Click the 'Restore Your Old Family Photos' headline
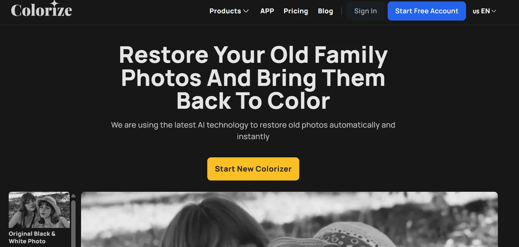The width and height of the screenshot is (519, 247). [253, 77]
